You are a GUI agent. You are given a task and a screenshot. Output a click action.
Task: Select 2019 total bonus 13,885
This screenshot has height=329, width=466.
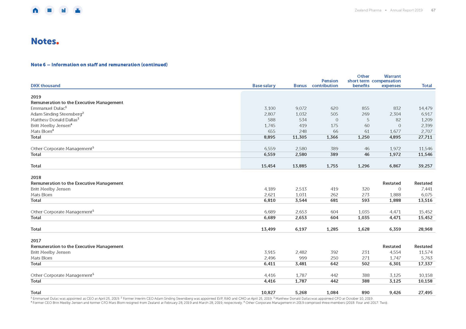300,166
